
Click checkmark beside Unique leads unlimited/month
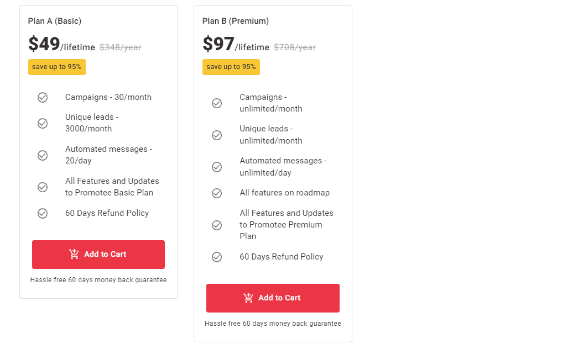click(217, 135)
